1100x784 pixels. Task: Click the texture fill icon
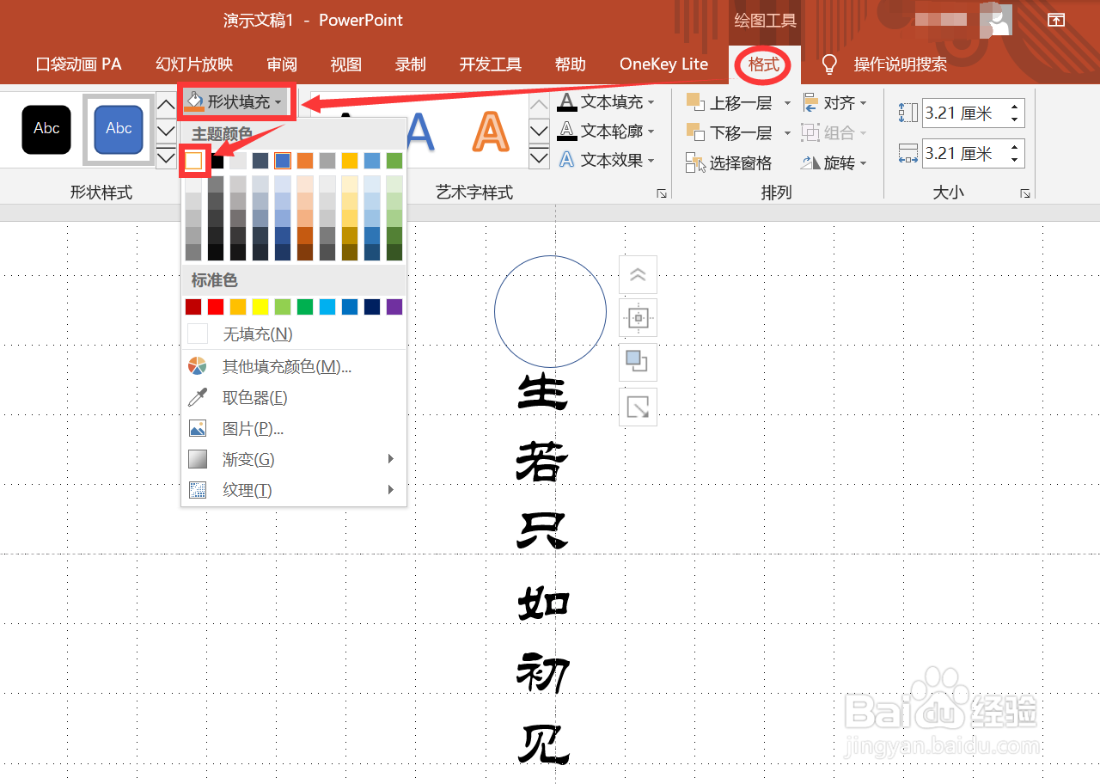(x=198, y=491)
